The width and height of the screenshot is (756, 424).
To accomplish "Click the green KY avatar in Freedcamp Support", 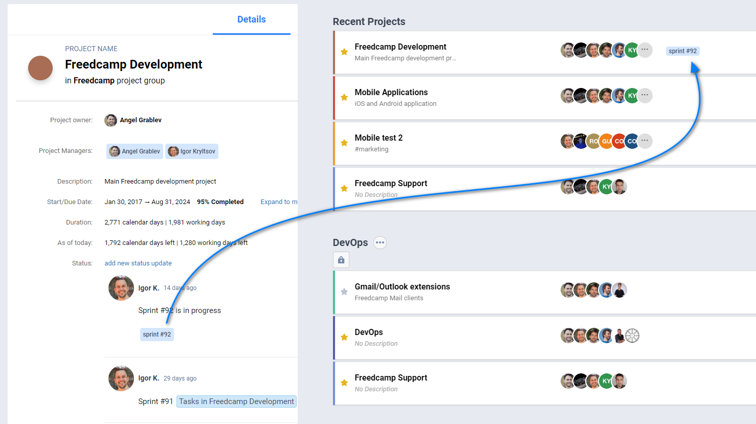I will [x=606, y=187].
